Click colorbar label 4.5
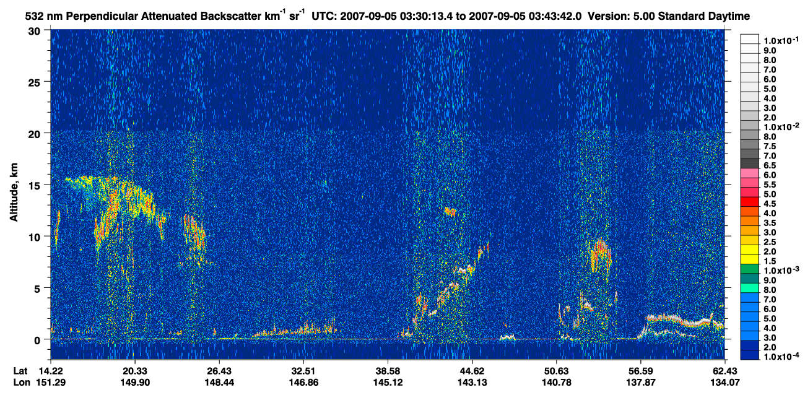Viewport: 805px width, 413px height. click(x=770, y=204)
